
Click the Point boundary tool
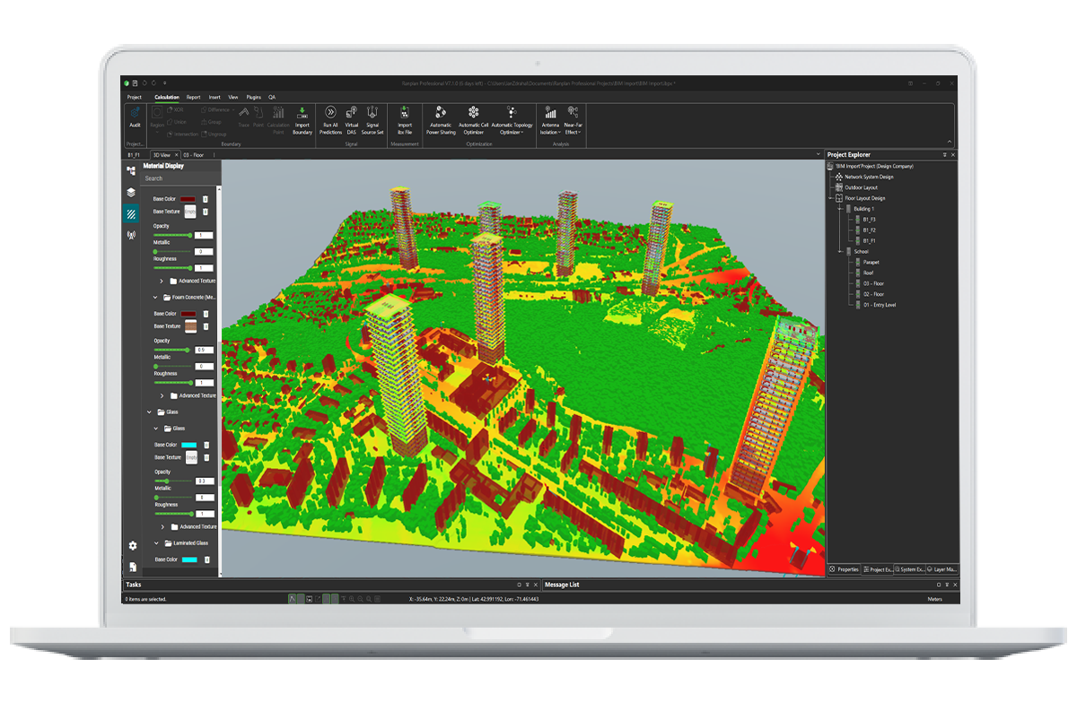tap(258, 117)
